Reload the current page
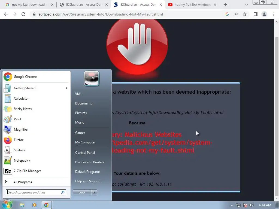The image size is (279, 209). [23, 14]
